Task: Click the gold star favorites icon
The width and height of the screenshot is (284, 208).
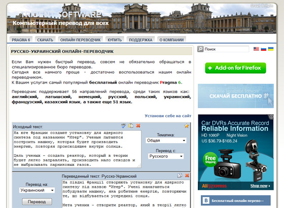Action: pos(187,126)
